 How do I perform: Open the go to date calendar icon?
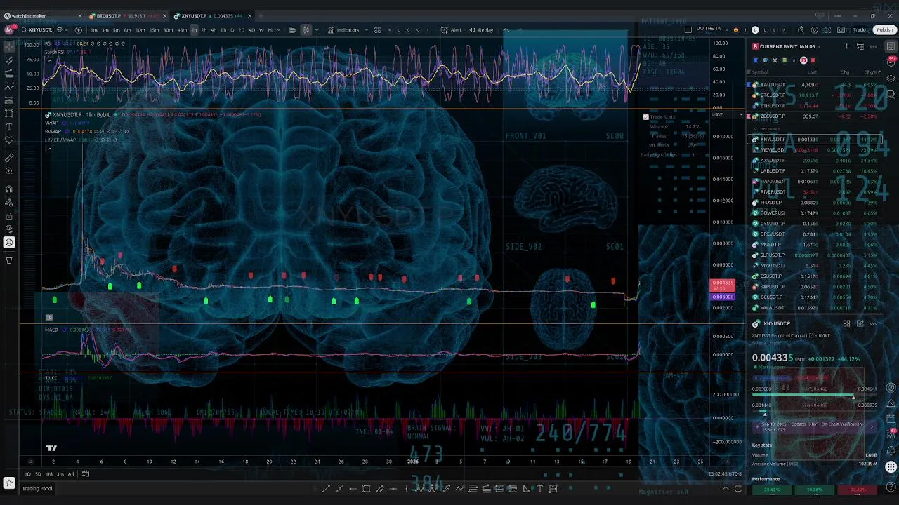[x=86, y=474]
